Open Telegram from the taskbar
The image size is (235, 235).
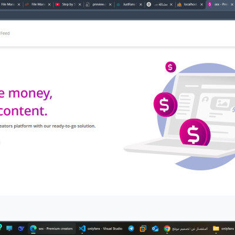[x=131, y=229]
